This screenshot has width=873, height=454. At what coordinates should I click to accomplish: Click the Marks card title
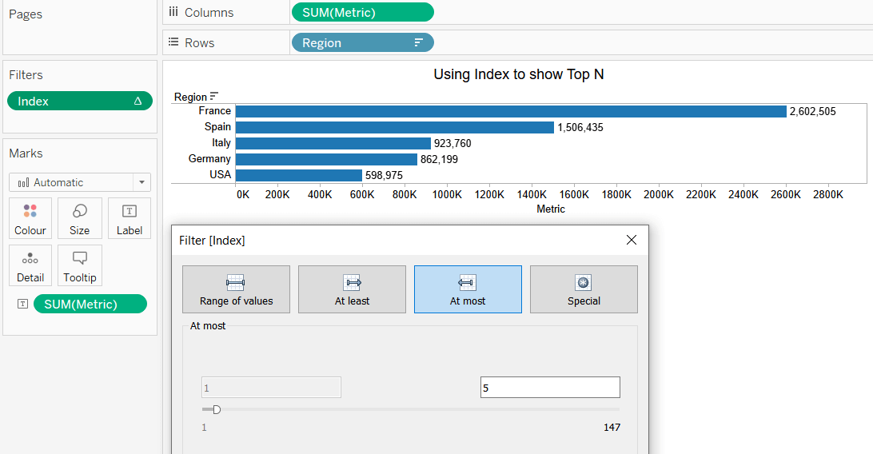(x=26, y=153)
